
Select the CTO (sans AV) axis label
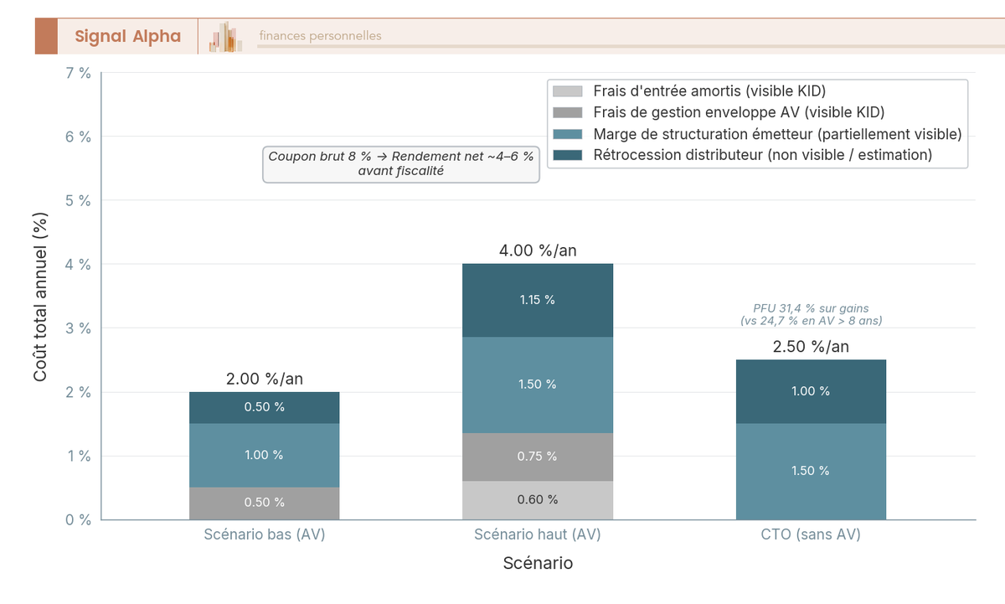pos(810,534)
